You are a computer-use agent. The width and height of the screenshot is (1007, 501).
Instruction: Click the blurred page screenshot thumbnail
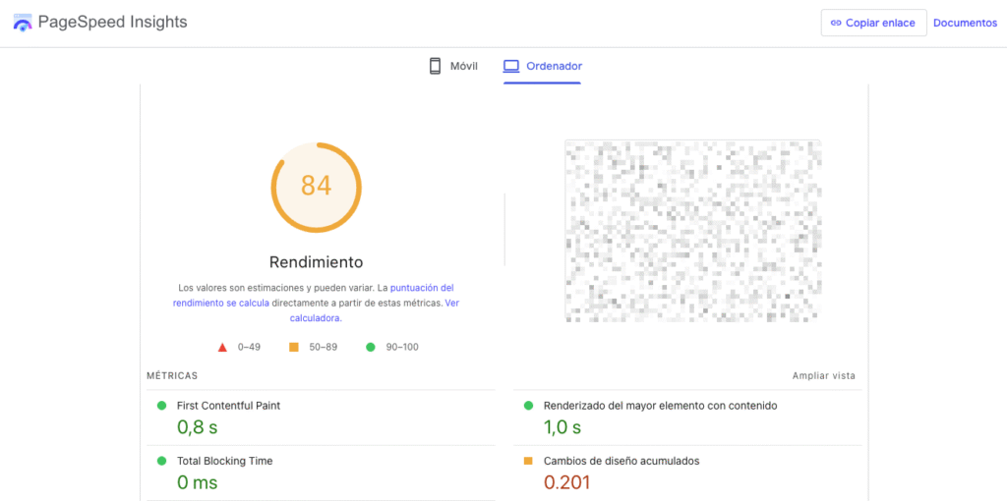pyautogui.click(x=693, y=231)
